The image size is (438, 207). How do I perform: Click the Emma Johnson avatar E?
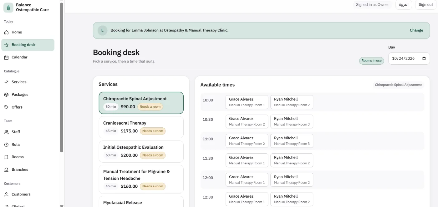coord(102,30)
